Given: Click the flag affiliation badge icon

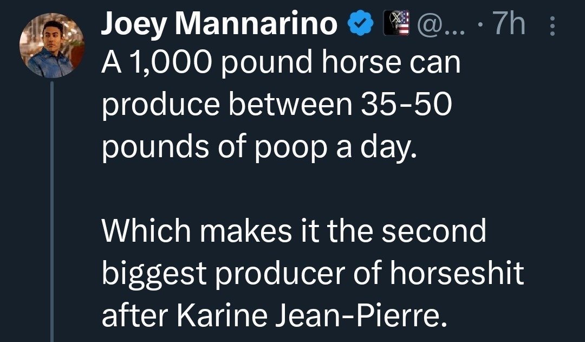Looking at the screenshot, I should coord(396,23).
